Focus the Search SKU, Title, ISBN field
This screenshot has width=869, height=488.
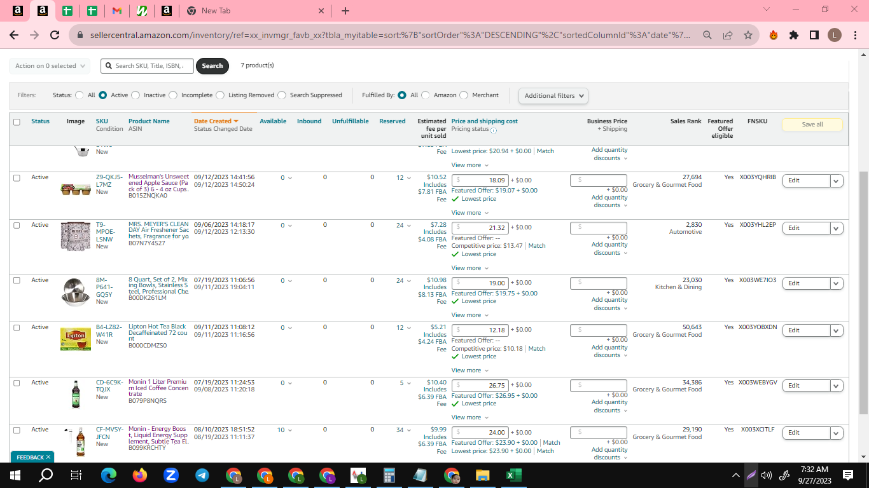(x=146, y=66)
